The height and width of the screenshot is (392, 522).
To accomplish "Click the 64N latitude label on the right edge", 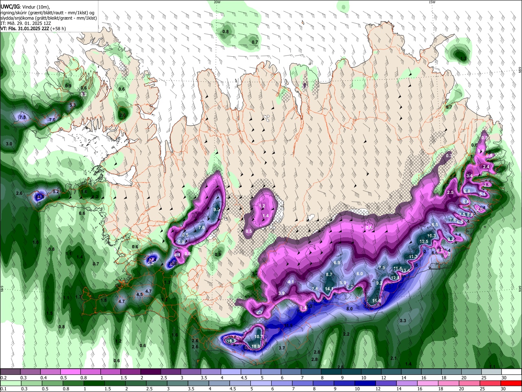I will click(520, 288).
